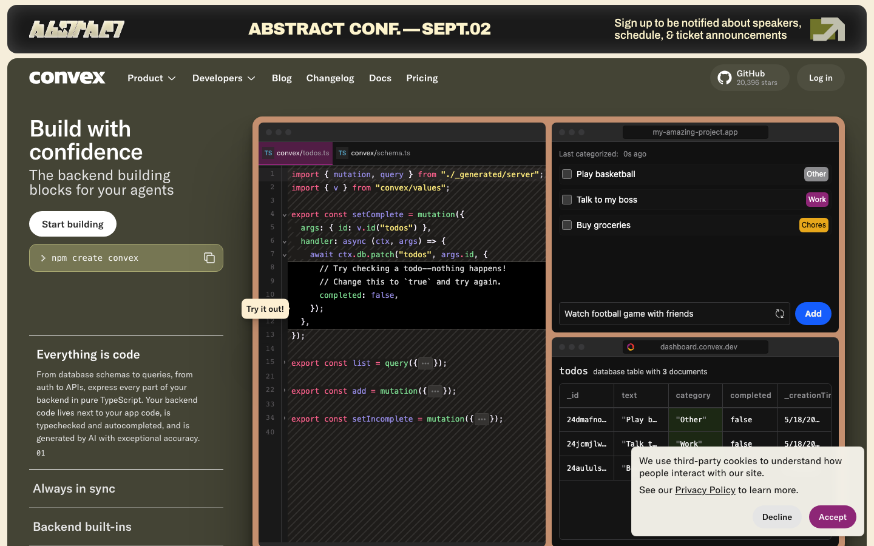Click the yellow Chores category tag
Screen dimensions: 874x546
[x=814, y=225]
